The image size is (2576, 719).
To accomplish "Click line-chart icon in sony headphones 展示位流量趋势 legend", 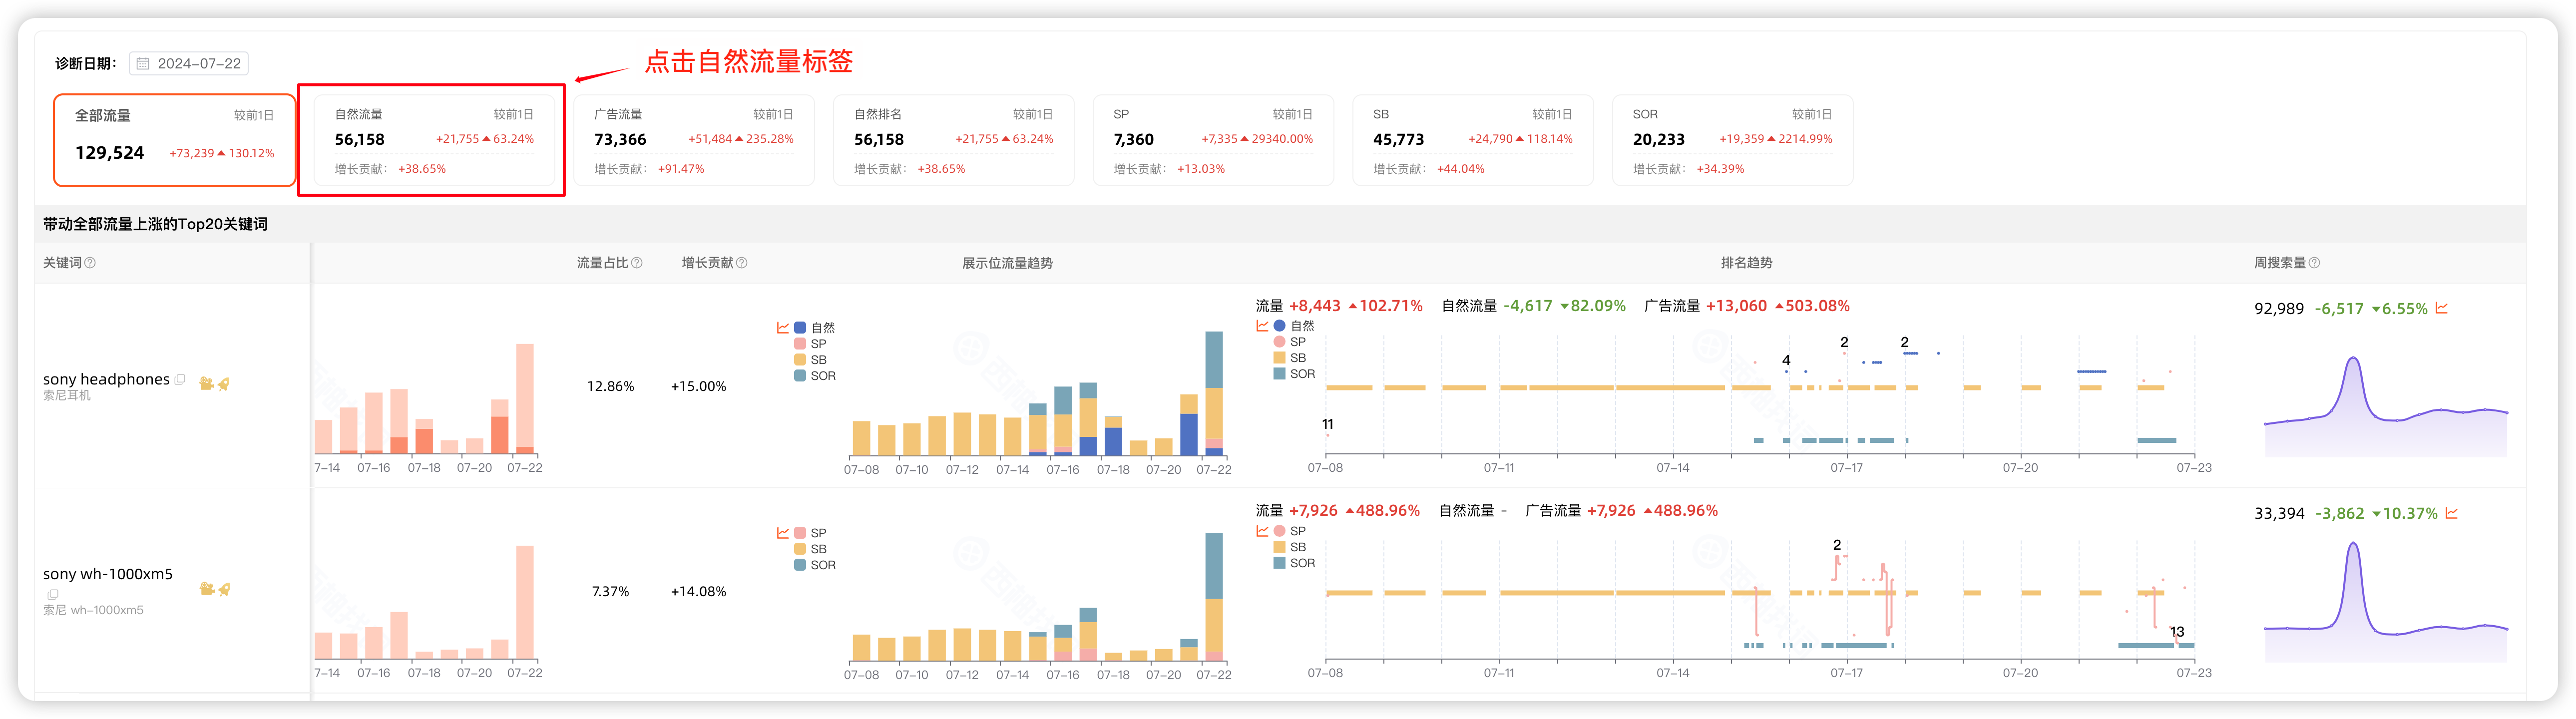I will coord(783,327).
